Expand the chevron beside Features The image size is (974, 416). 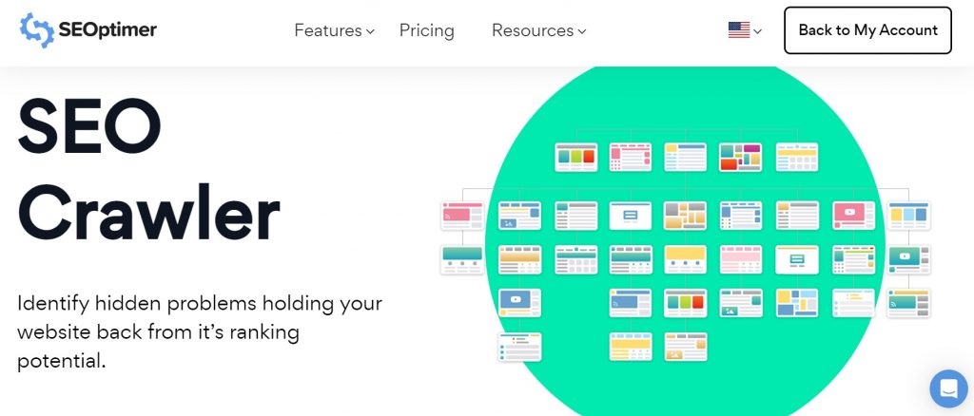click(x=370, y=32)
